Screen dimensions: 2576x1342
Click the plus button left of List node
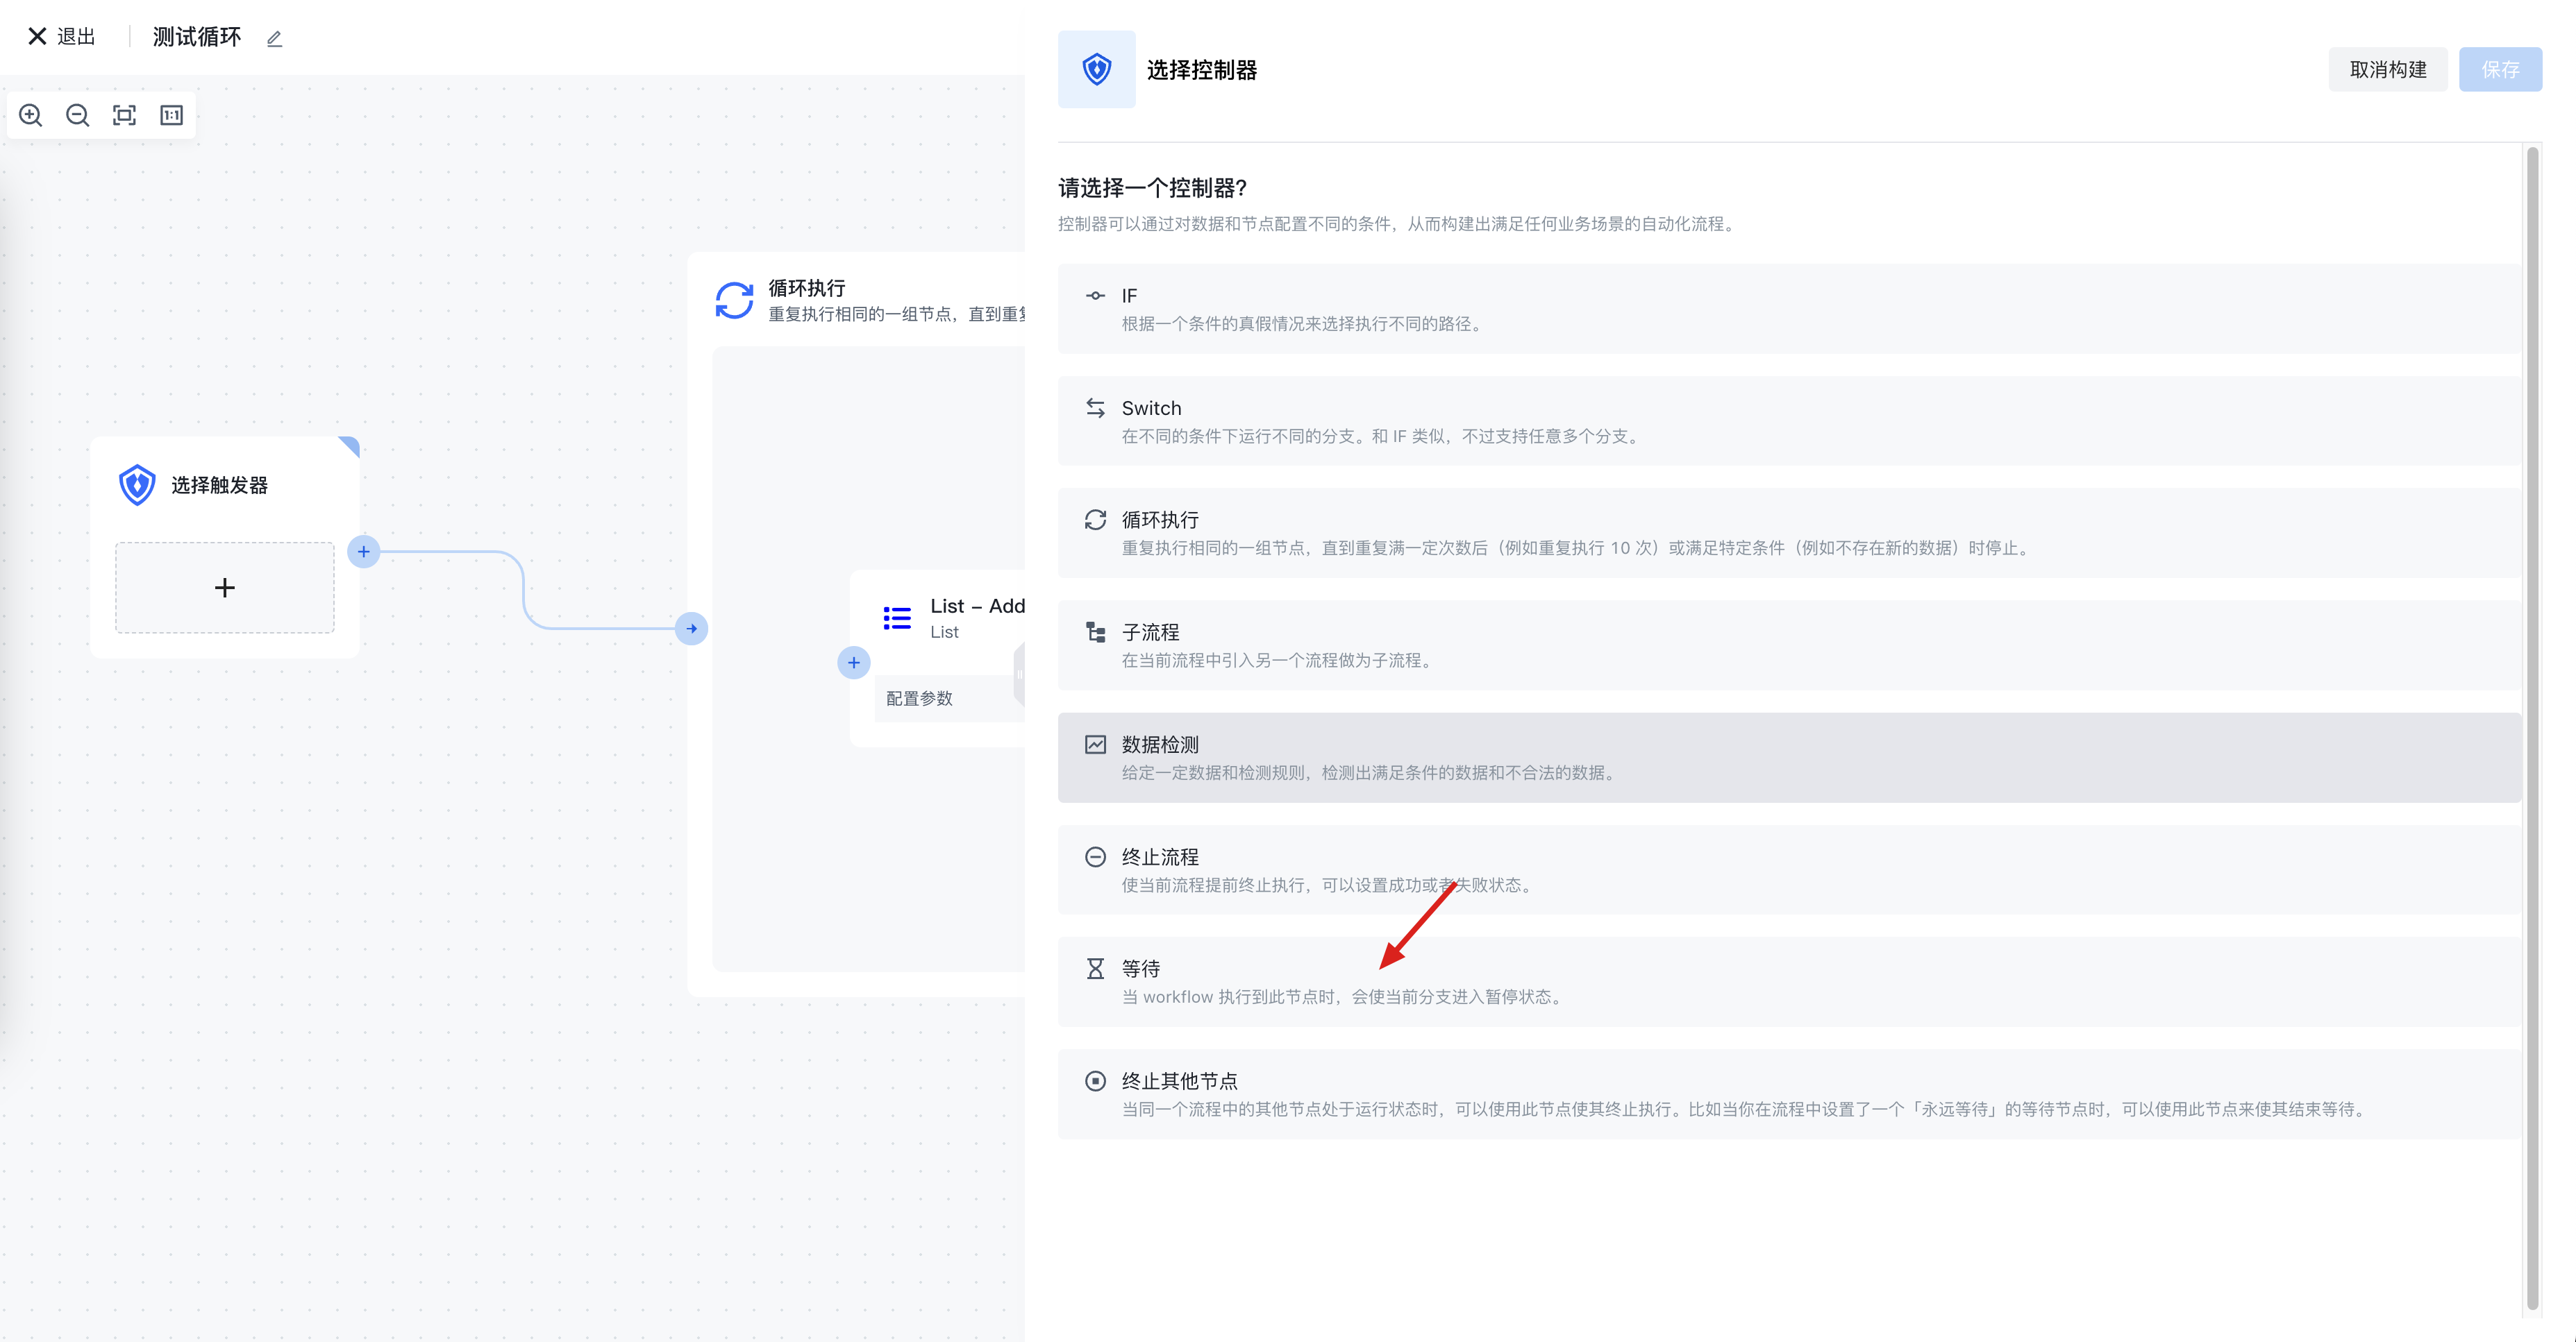tap(853, 663)
